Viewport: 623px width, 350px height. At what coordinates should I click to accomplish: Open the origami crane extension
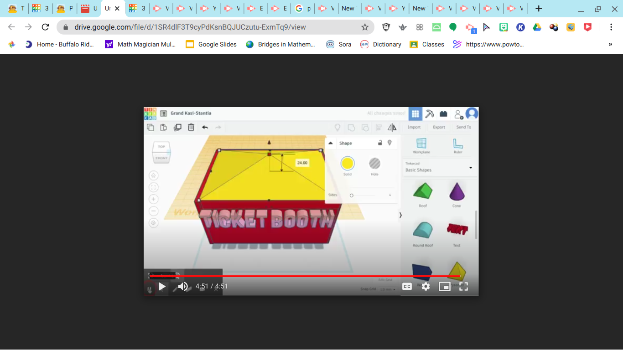(x=403, y=27)
